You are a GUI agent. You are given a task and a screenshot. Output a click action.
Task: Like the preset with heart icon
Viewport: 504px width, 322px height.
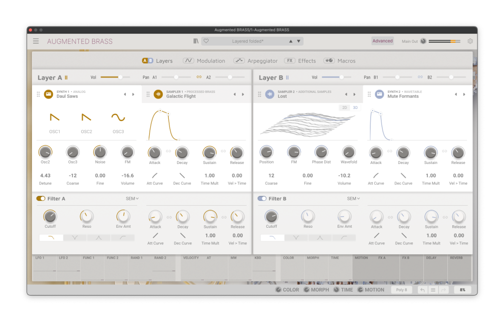[x=206, y=41]
